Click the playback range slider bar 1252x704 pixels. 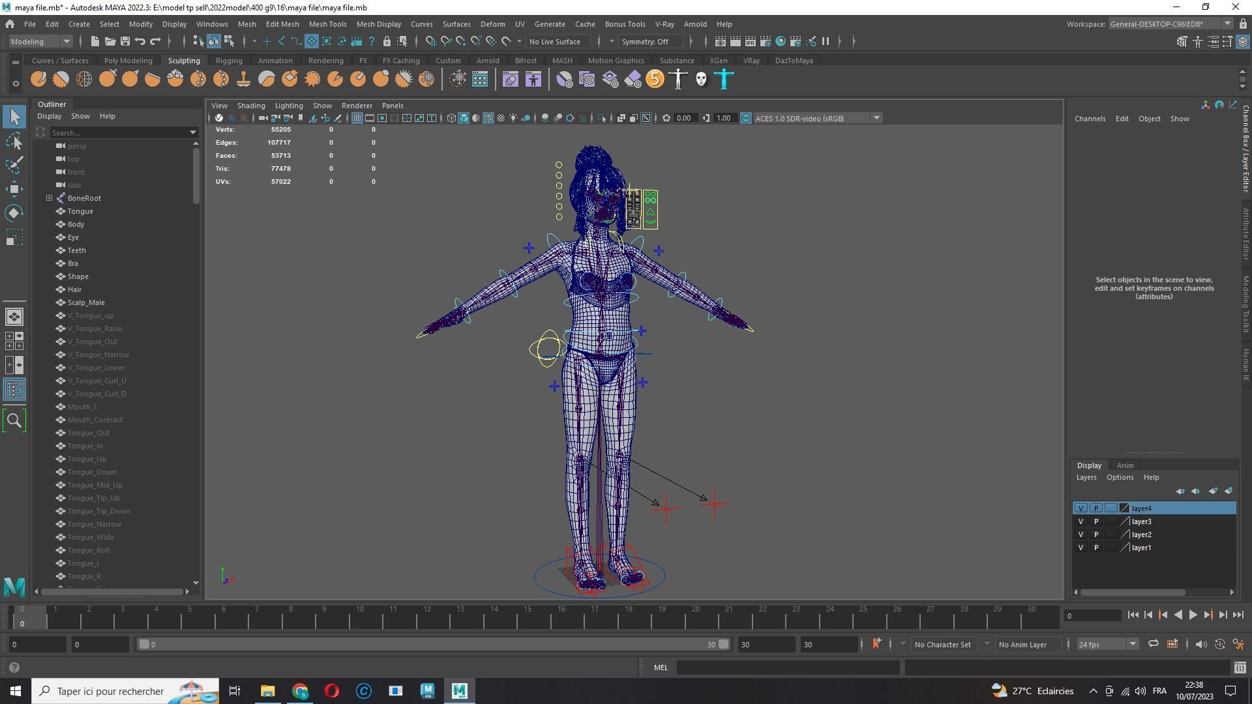point(430,645)
